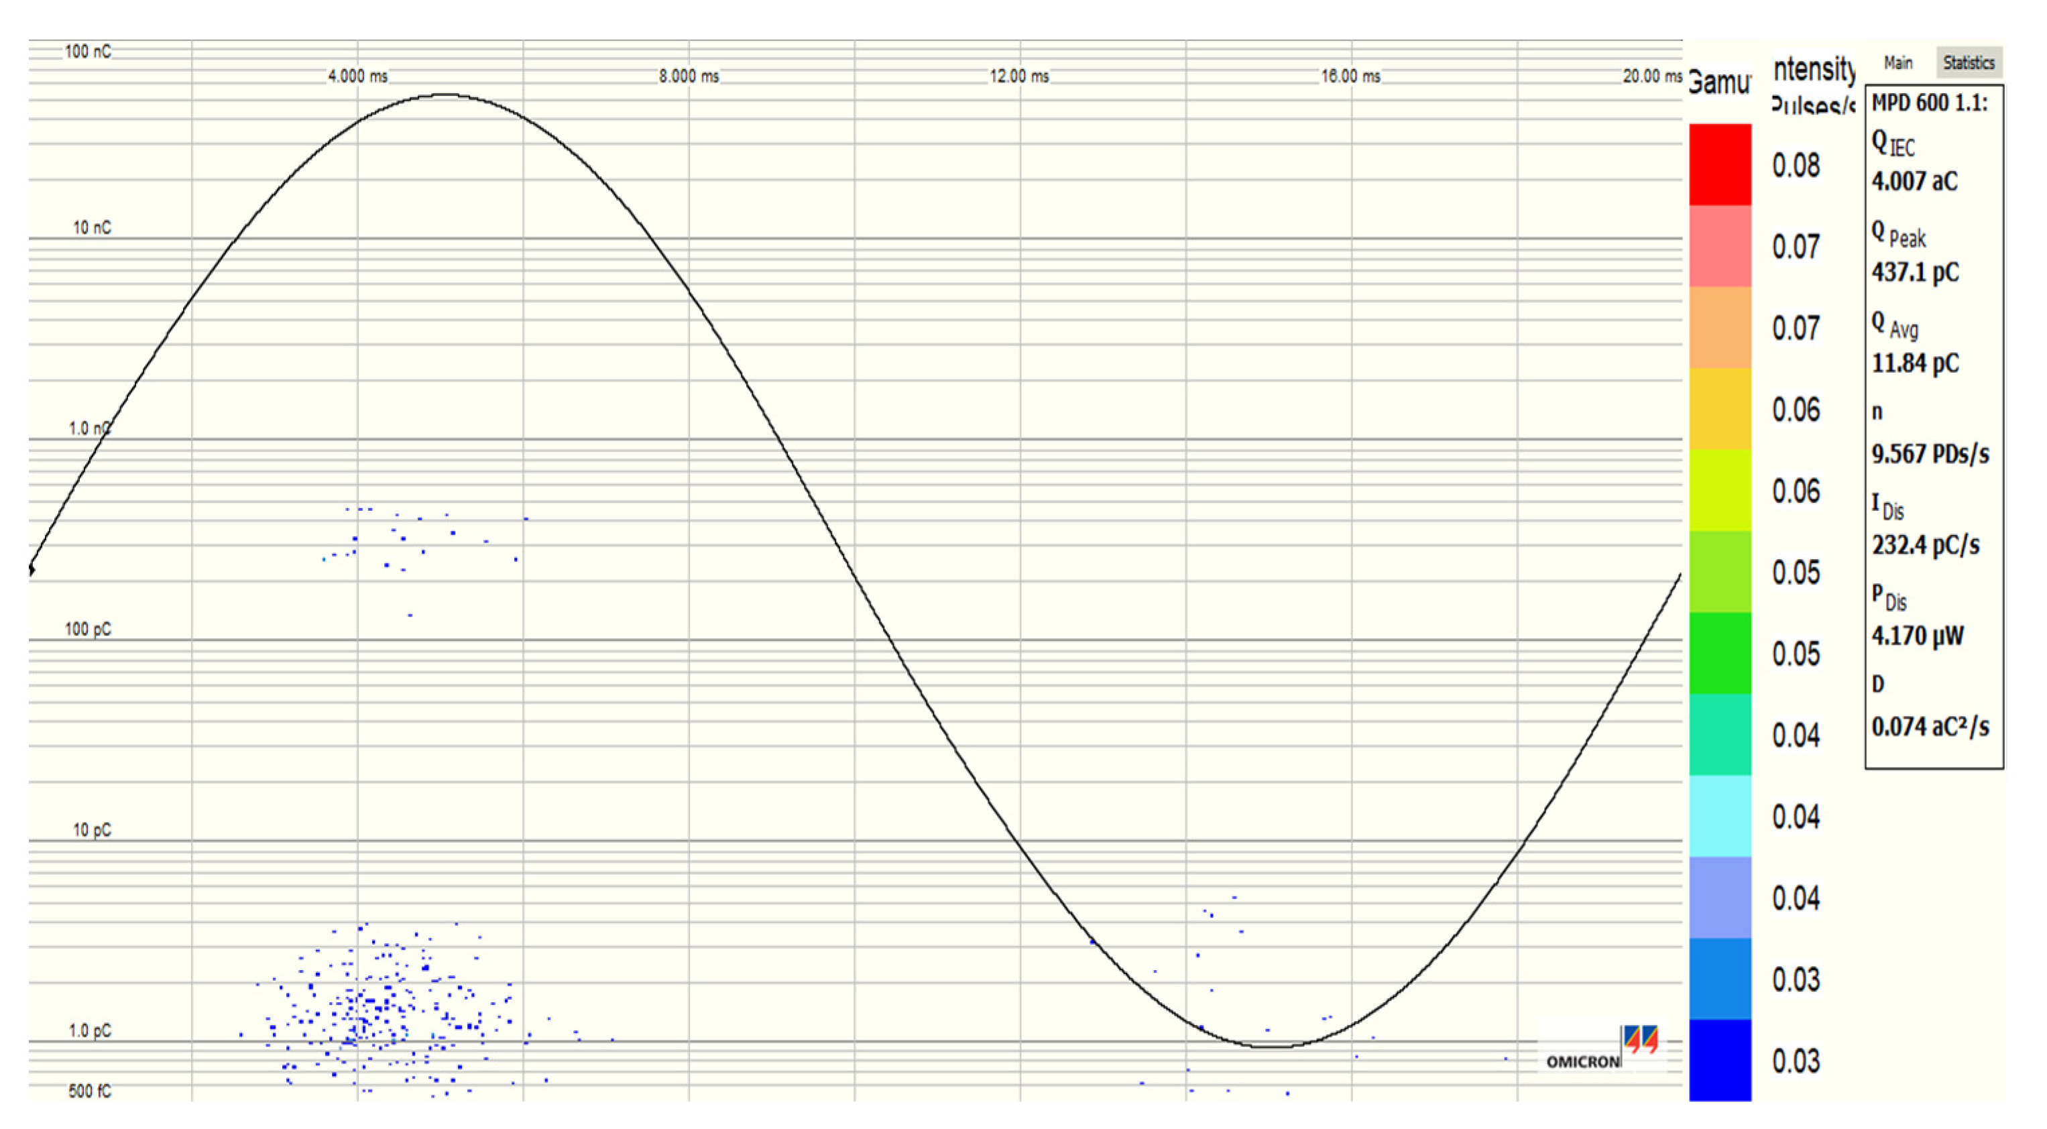This screenshot has width=2047, height=1129.
Task: Pick the pink 0.07 intensity swatch
Action: tap(1720, 246)
